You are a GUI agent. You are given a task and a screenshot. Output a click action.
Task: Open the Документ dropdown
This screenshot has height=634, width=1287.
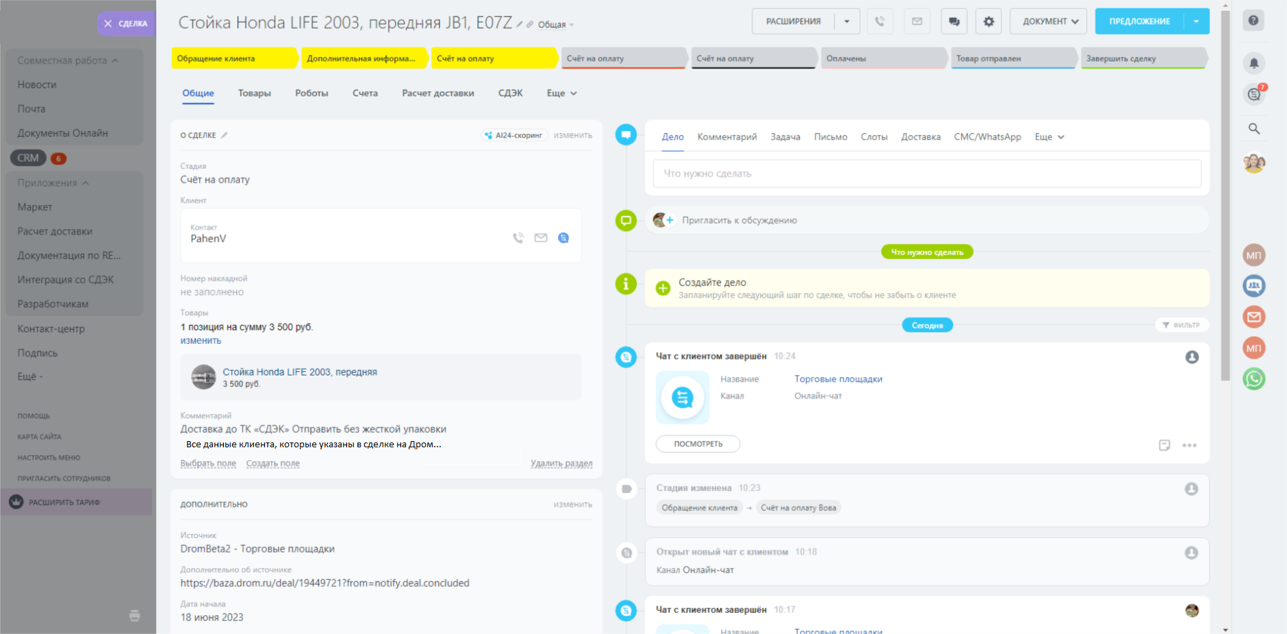point(1049,21)
